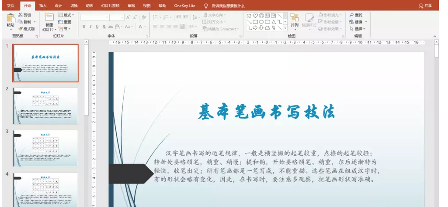Click in the Tell Me search field
The width and height of the screenshot is (448, 207).
[228, 6]
